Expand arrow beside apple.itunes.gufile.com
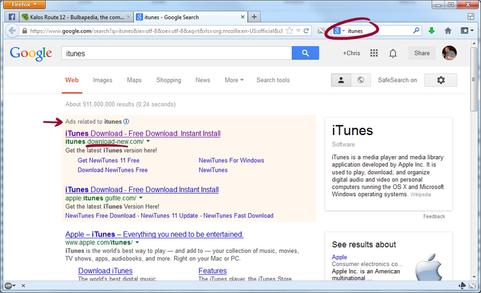This screenshot has width=481, height=293. (x=141, y=198)
